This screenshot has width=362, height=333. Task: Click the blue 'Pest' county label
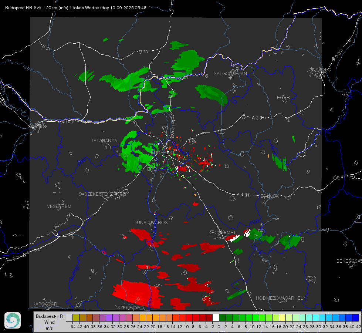pos(254,223)
